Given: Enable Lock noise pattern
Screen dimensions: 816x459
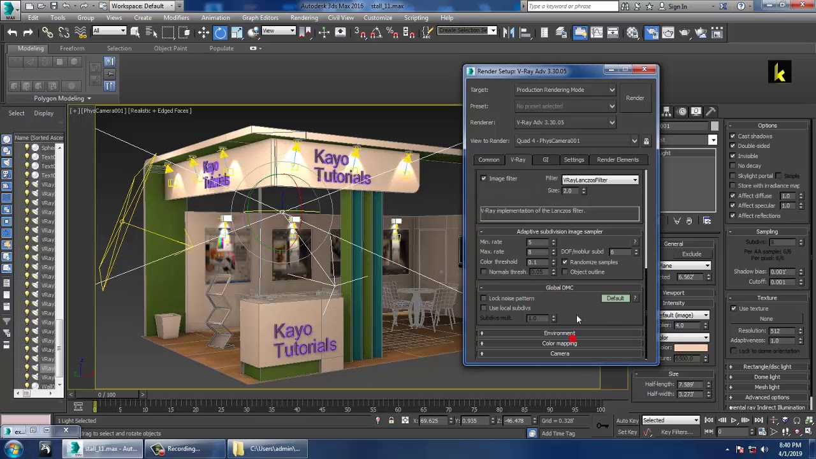Looking at the screenshot, I should click(x=483, y=298).
